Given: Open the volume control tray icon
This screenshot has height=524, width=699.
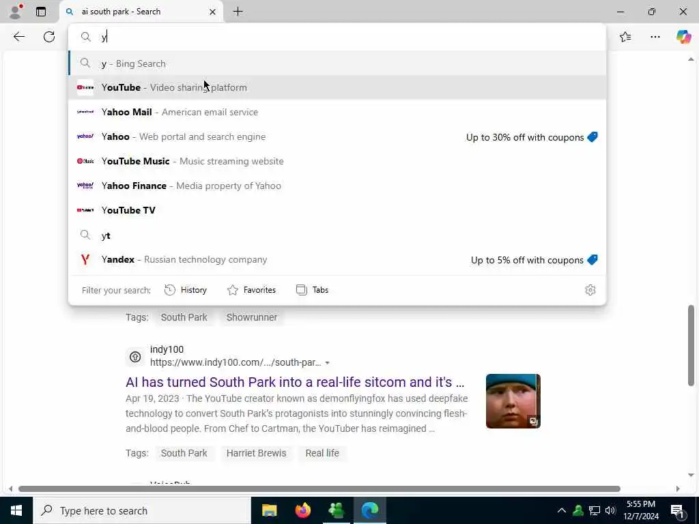Looking at the screenshot, I should 610,510.
